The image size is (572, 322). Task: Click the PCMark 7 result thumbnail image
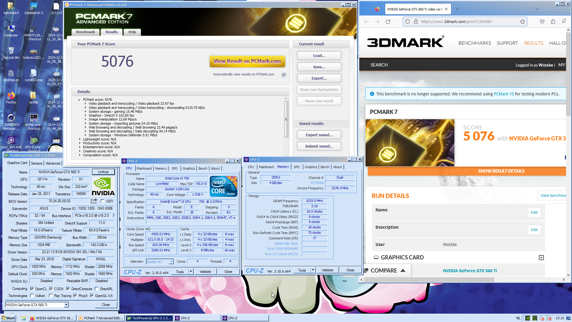pos(410,143)
